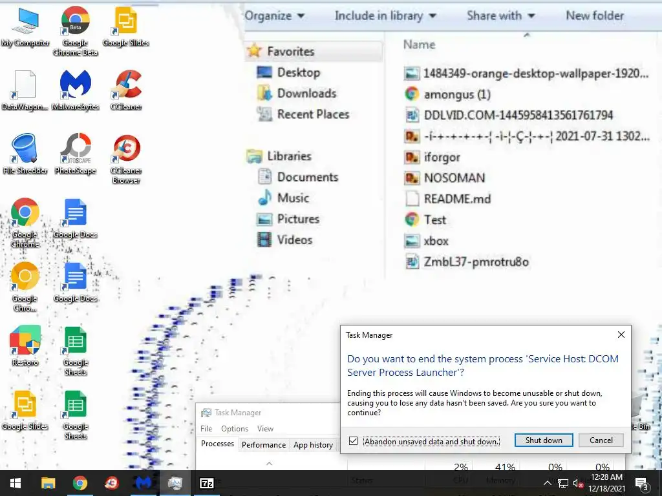Select the ZmbL37-pmrotru8o video file
Screen dimensions: 662x496
click(467, 262)
